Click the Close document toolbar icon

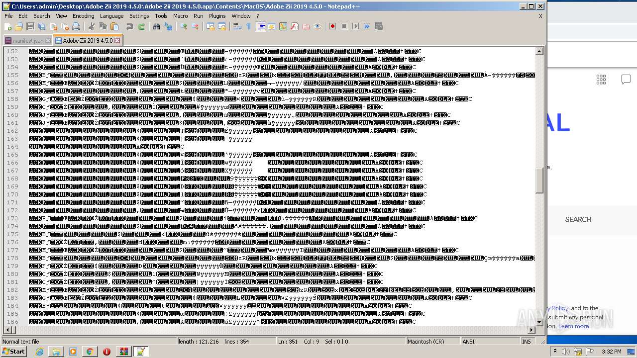pos(53,26)
